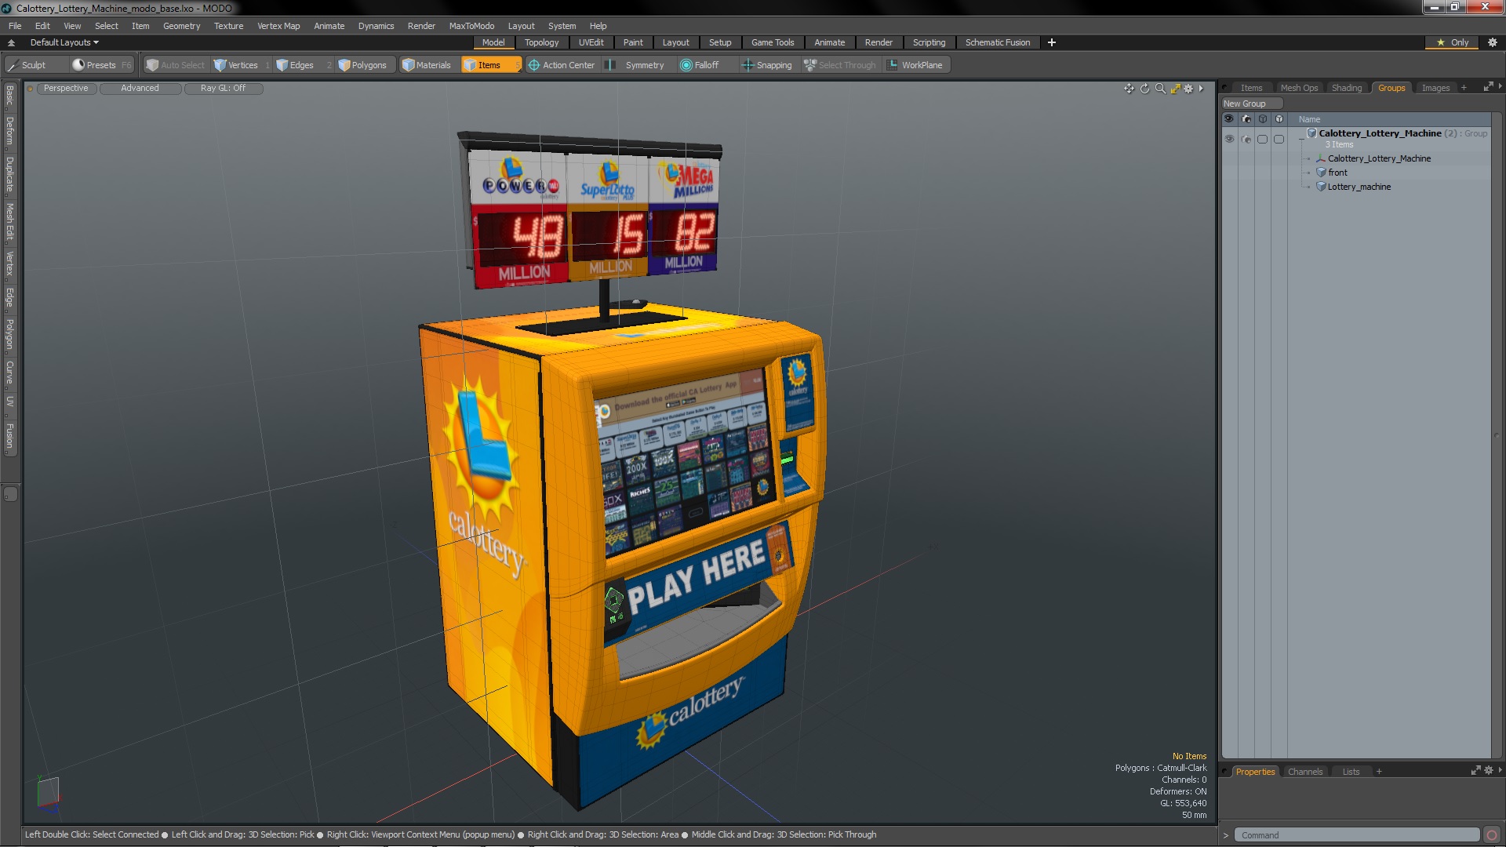Switch to the Mesh Ops tab
This screenshot has height=847, width=1506.
coord(1299,88)
